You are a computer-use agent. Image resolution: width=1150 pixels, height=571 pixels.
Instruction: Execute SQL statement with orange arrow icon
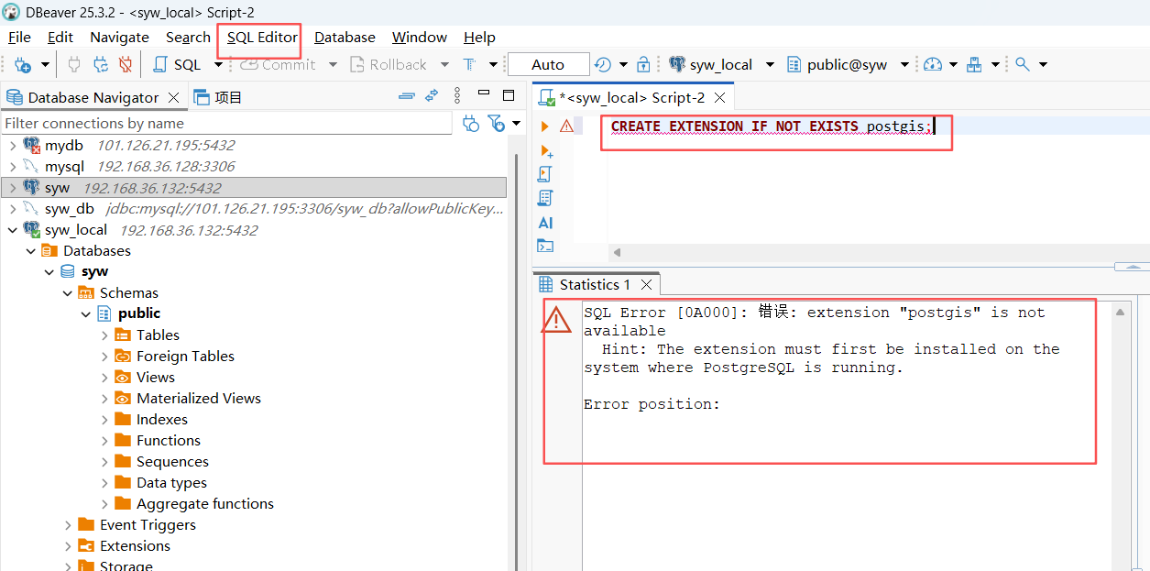tap(545, 126)
